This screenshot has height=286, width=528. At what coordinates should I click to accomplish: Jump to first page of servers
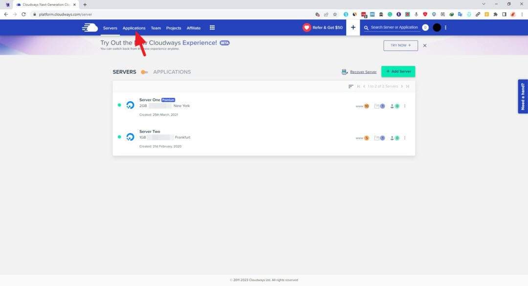pos(359,87)
